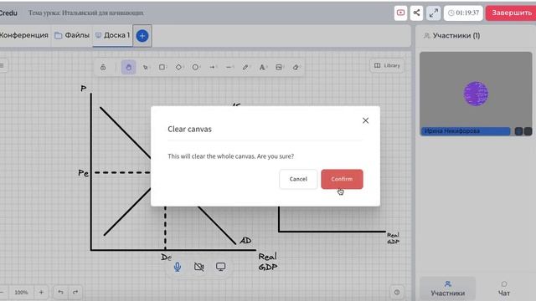Click the Завершить button
Screen dimensions: 536x301
click(x=512, y=13)
